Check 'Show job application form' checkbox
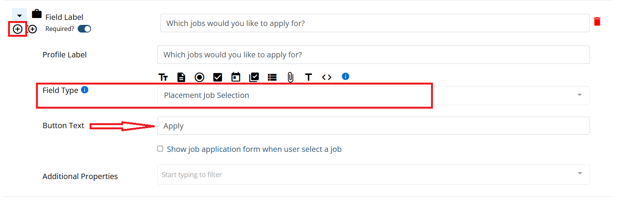632x202 pixels. pyautogui.click(x=160, y=149)
